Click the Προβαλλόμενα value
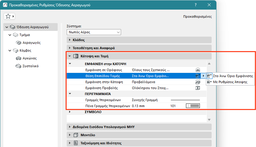This screenshot has height=147, width=256. click(143, 82)
